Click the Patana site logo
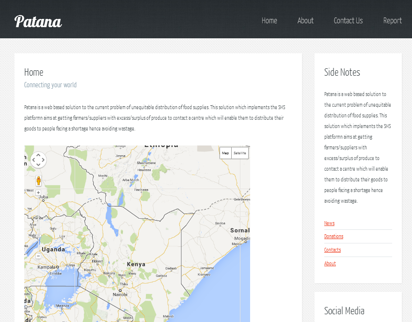Screen dimensions: 412x322 point(38,21)
